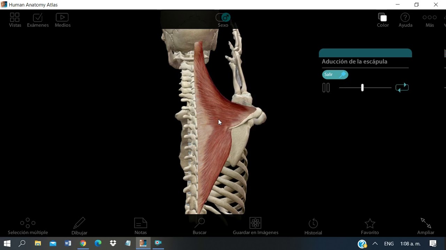This screenshot has height=250, width=446.
Task: Click the animation progress slider handle
Action: pos(362,87)
